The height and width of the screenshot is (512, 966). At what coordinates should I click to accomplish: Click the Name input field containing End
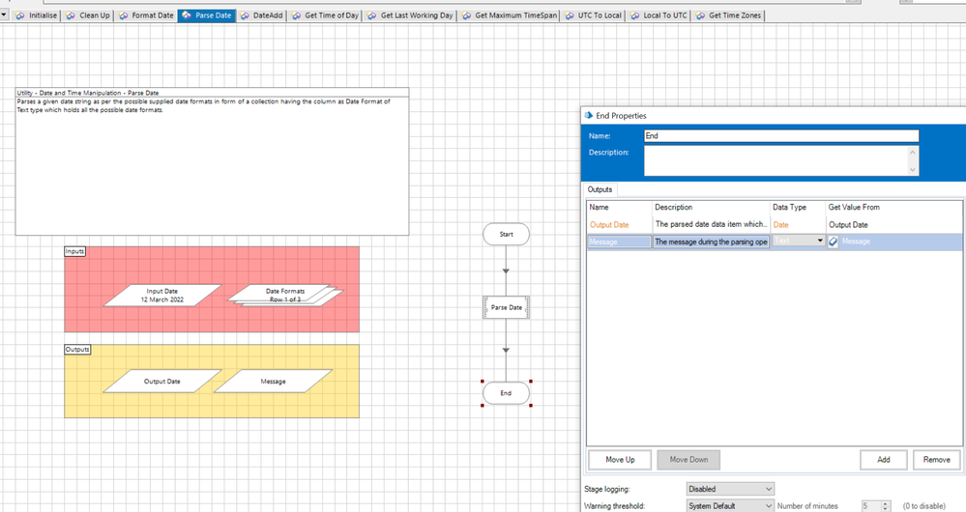pos(781,136)
